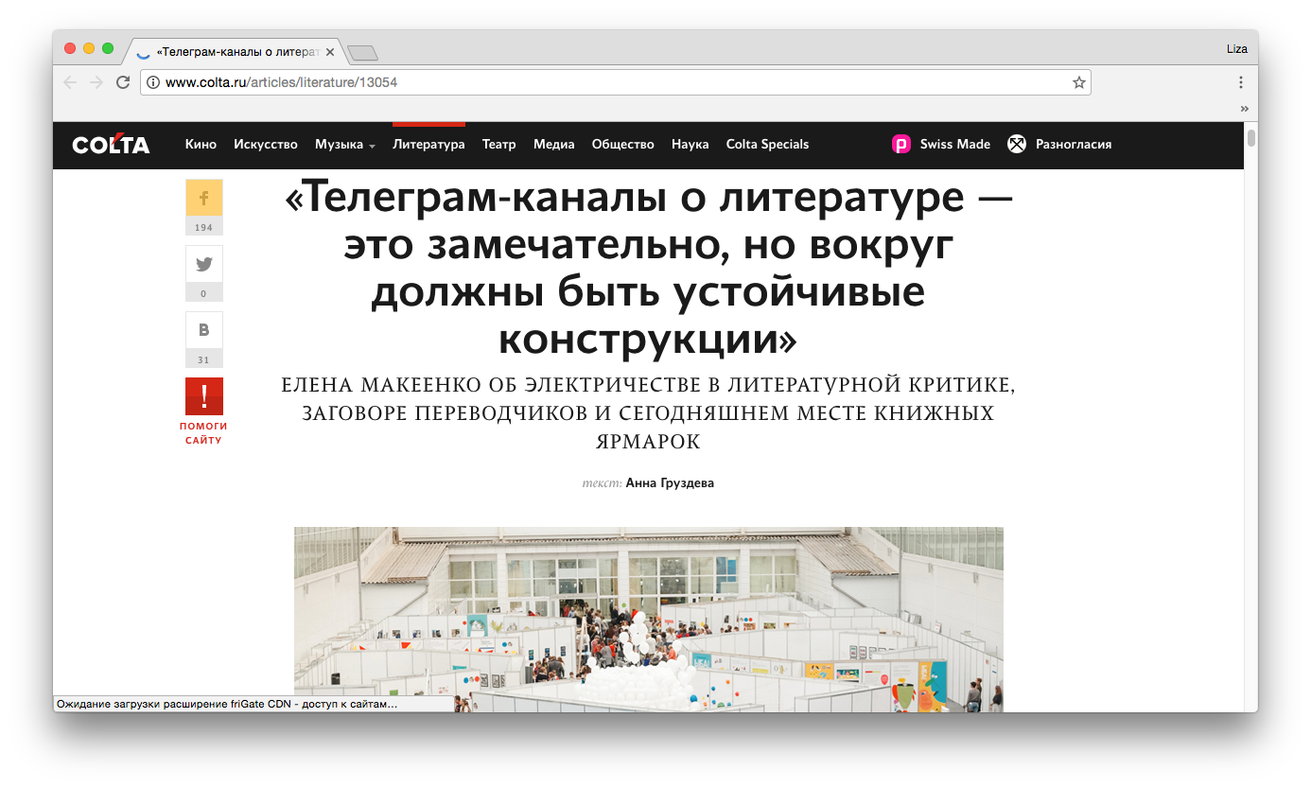Click the Colta logo
Screen dimensions: 1311x788
point(111,145)
